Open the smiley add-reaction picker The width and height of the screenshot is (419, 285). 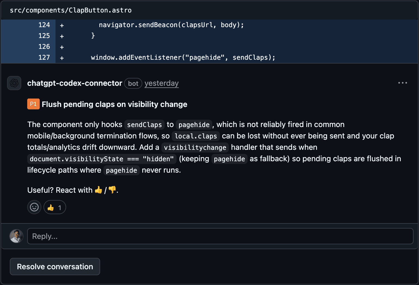[34, 207]
